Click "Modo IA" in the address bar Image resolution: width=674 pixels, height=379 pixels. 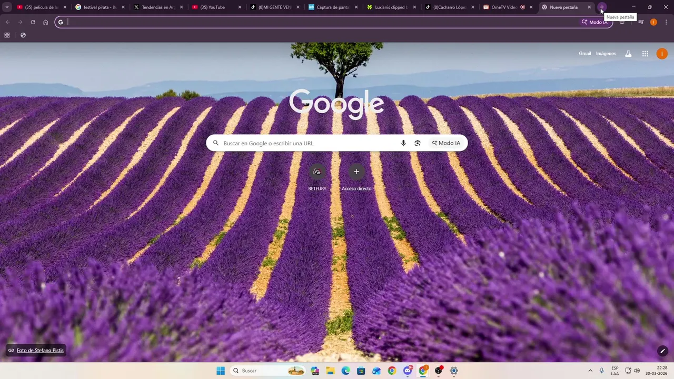pyautogui.click(x=594, y=22)
